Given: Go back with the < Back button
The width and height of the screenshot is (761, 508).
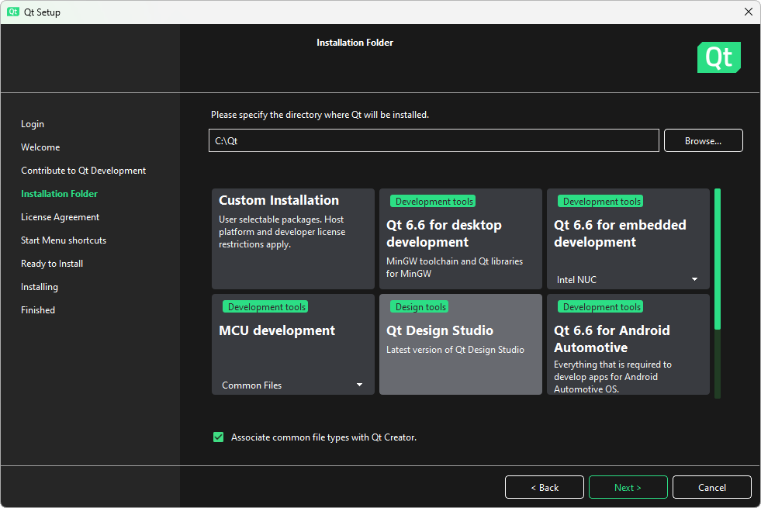Looking at the screenshot, I should 544,487.
